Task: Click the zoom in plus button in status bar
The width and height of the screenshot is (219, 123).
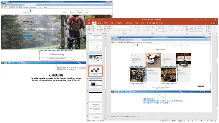Action: point(208,121)
